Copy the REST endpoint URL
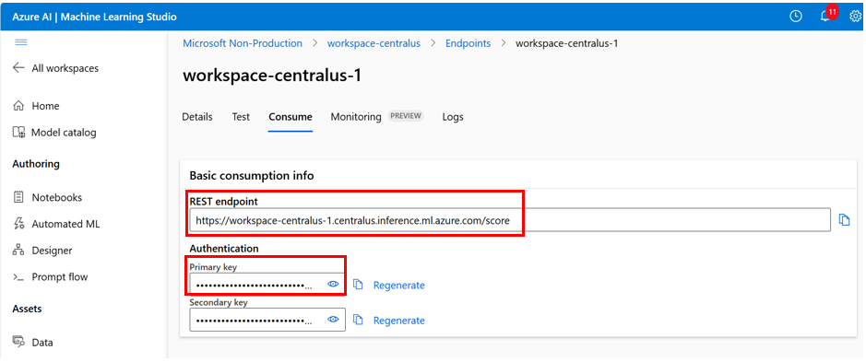 [844, 219]
